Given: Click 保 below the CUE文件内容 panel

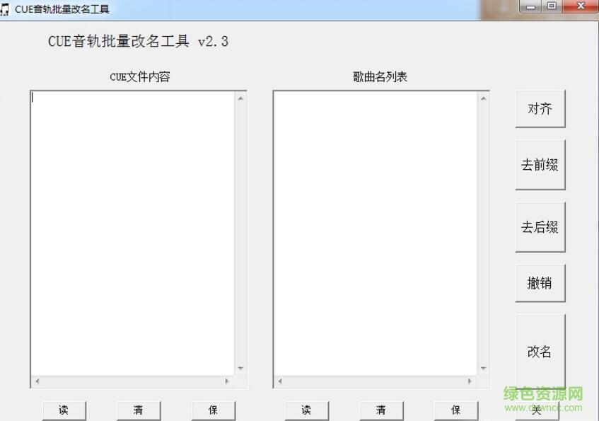Looking at the screenshot, I should click(x=213, y=410).
